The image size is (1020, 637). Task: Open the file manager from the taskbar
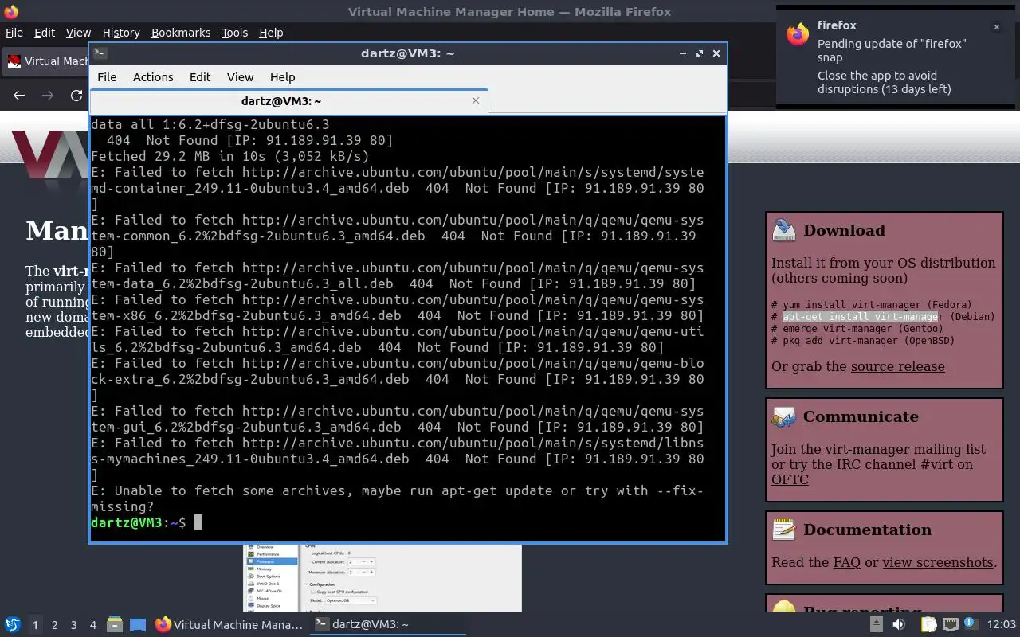[115, 625]
